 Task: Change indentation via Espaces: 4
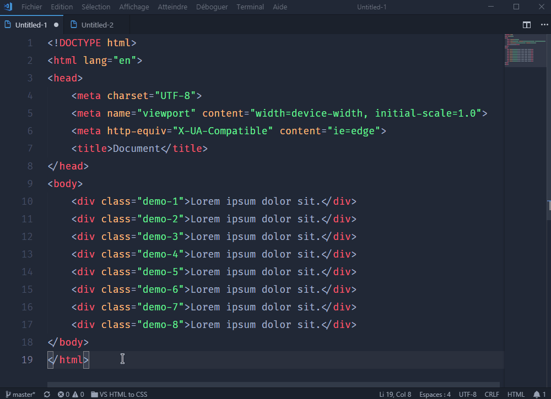click(x=435, y=394)
